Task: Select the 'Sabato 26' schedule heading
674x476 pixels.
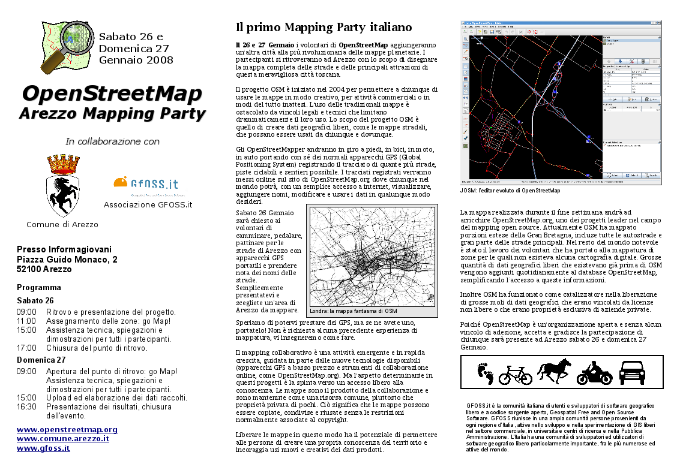Action: [35, 300]
